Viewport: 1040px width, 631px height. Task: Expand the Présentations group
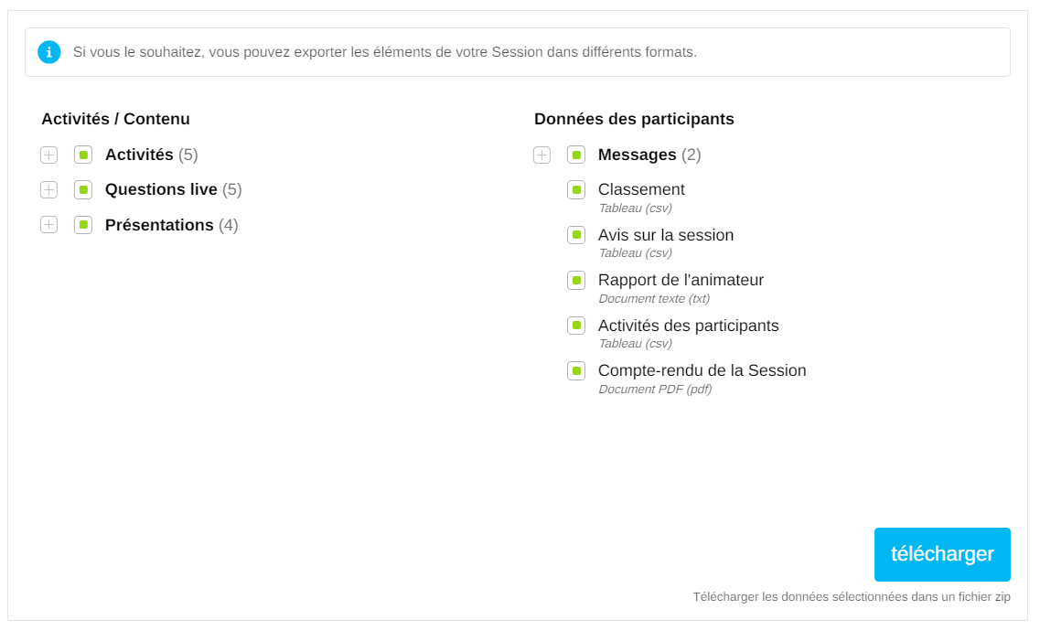(49, 225)
